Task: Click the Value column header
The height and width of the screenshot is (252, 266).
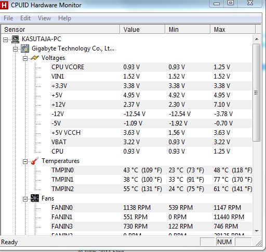Action: (142, 29)
